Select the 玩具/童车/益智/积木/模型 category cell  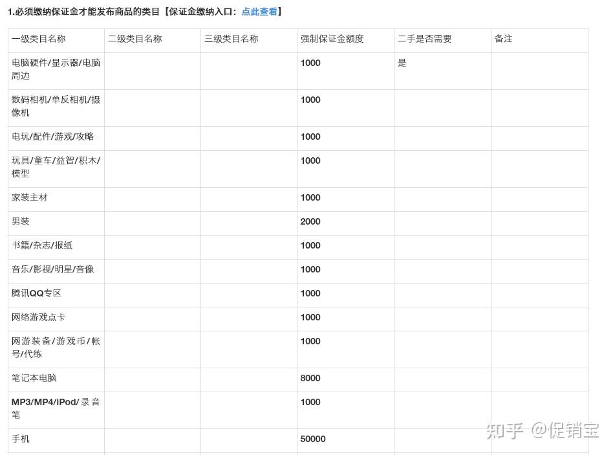(x=56, y=169)
